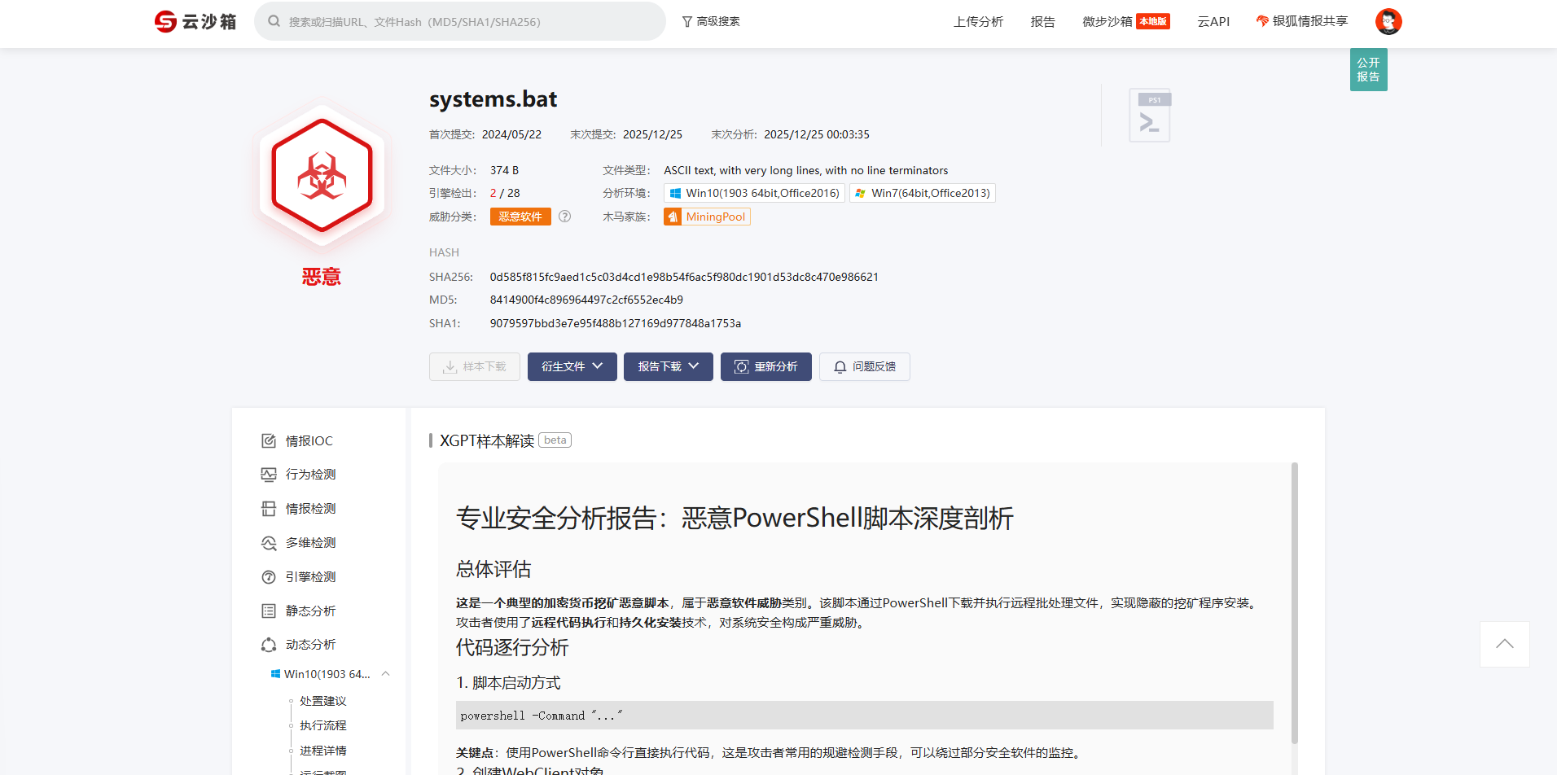The height and width of the screenshot is (775, 1557).
Task: Open 情报IOC section in sidebar
Action: 309,441
